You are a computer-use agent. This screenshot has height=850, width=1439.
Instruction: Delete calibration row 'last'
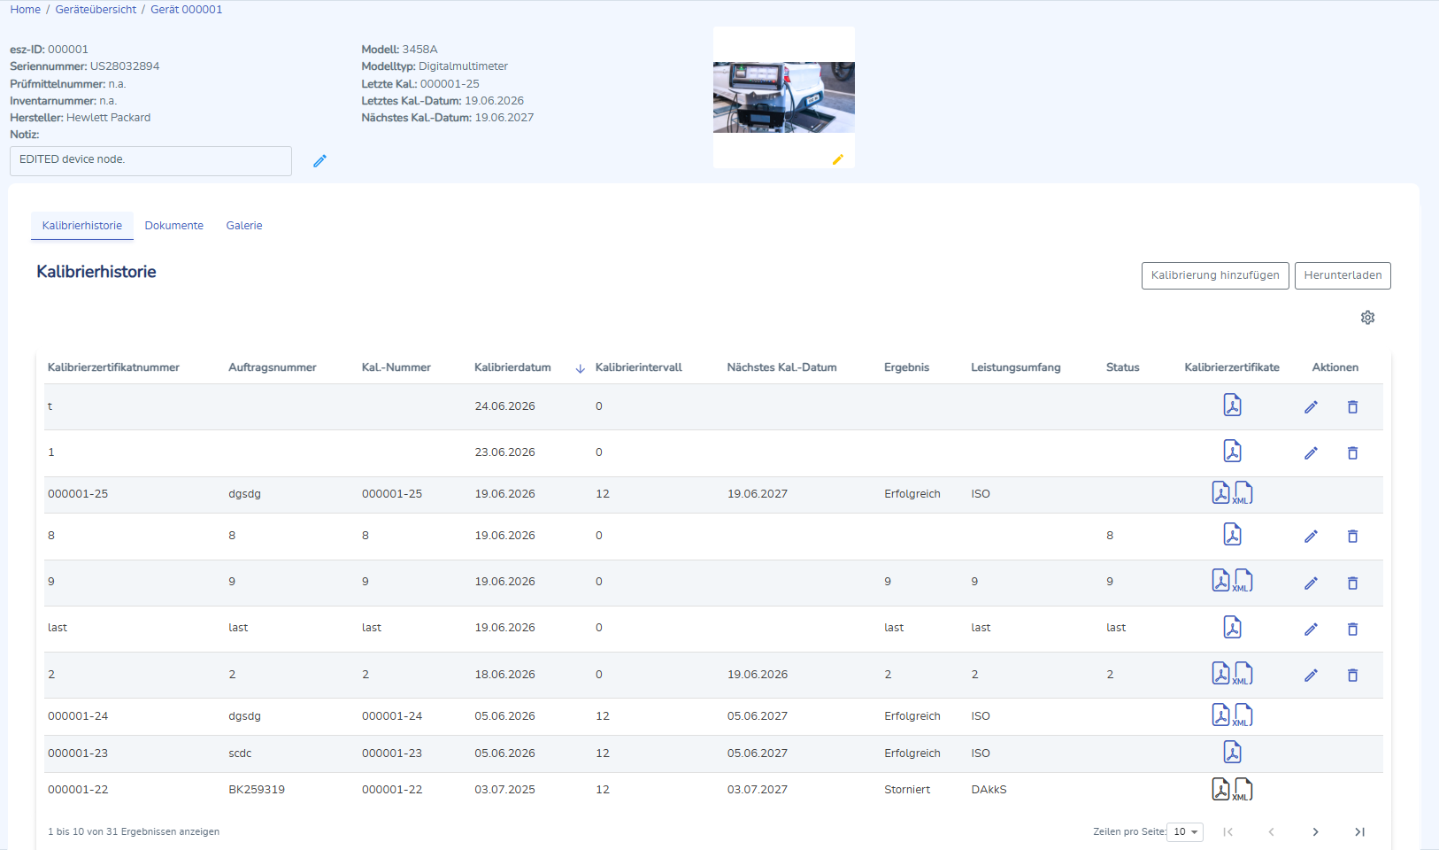1352,630
